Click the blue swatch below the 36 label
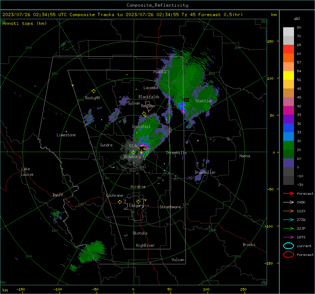Screen dimensions: 315x294 pyautogui.click(x=288, y=128)
